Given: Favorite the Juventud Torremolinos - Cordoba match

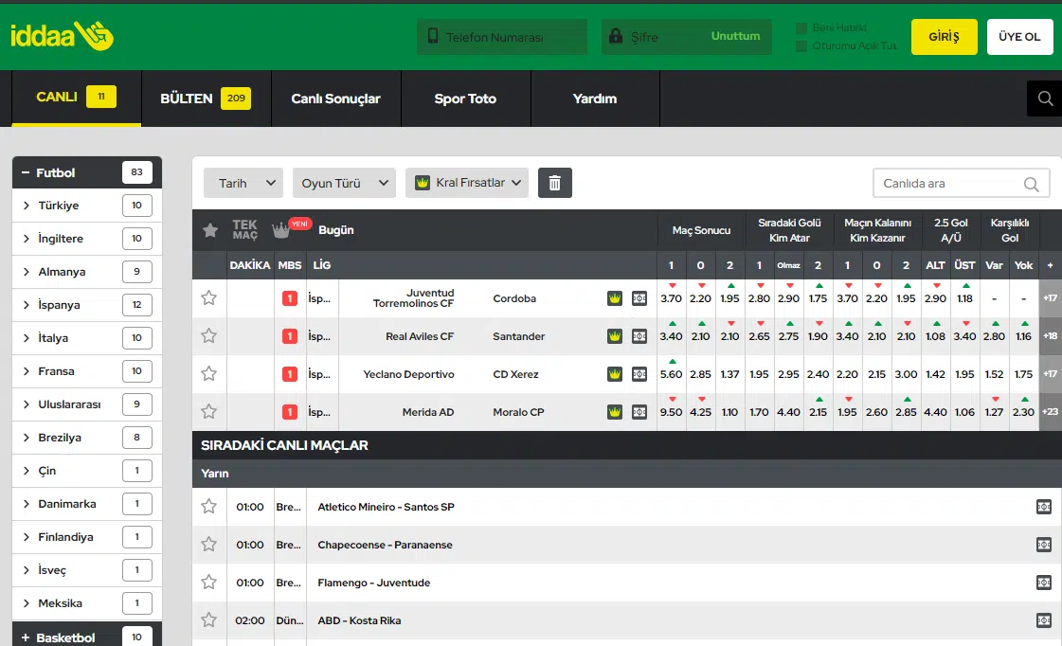Looking at the screenshot, I should pyautogui.click(x=208, y=298).
